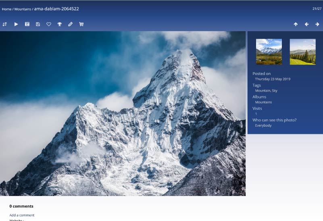The image size is (323, 221).
Task: Go up to thumbnails with the up arrow
Action: (296, 24)
